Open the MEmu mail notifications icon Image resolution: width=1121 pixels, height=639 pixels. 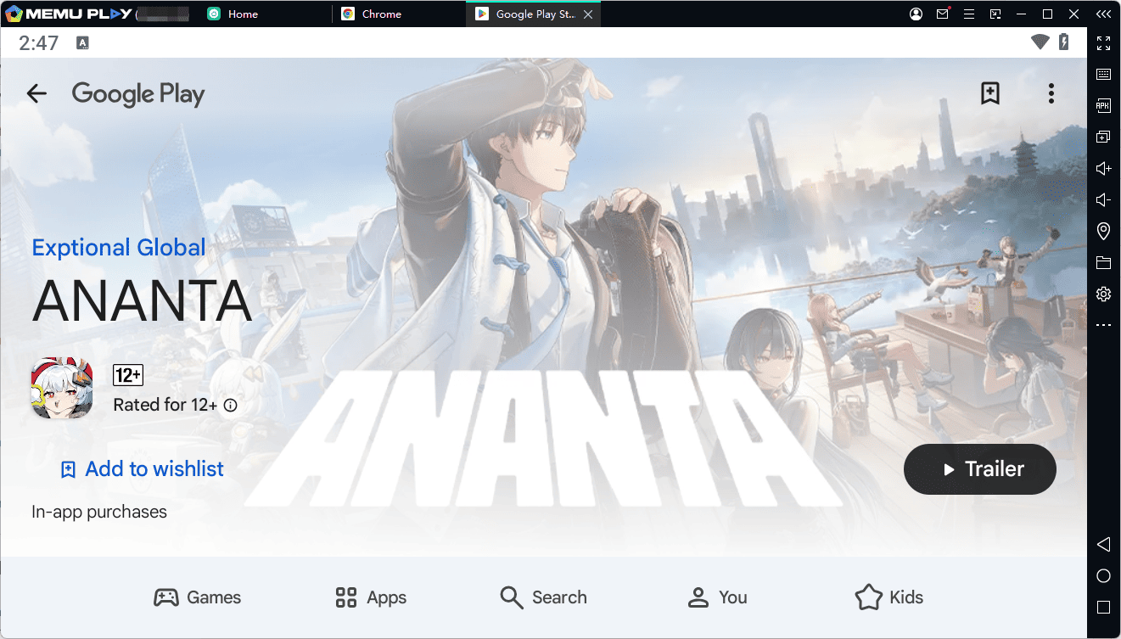click(x=943, y=14)
